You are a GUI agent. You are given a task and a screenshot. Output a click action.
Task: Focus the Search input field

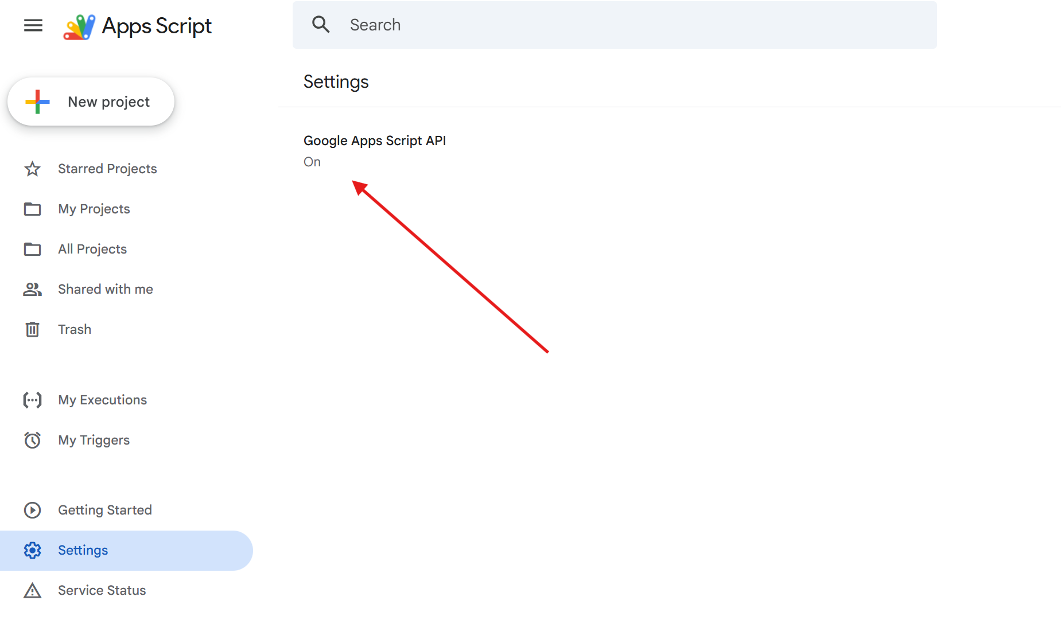coord(615,25)
